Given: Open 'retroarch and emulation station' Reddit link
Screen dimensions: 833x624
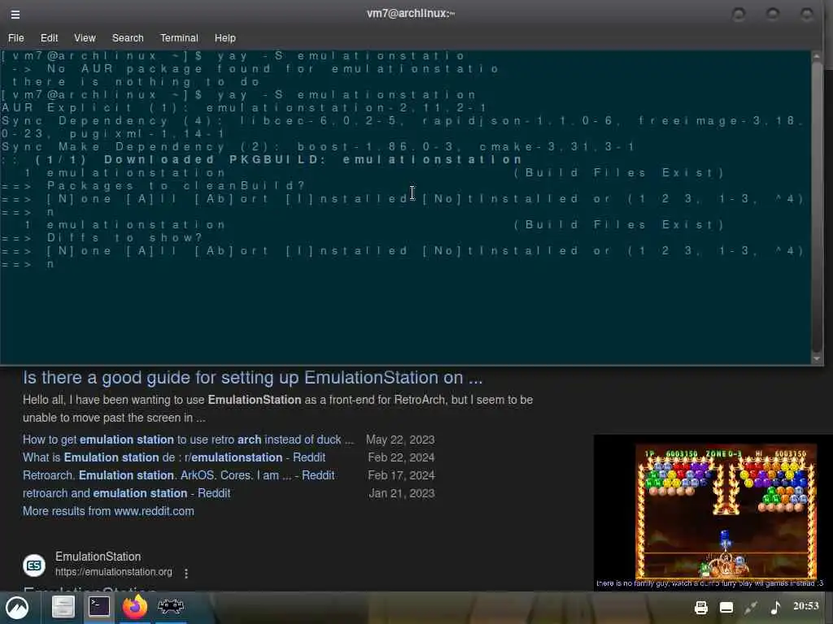Looking at the screenshot, I should pos(126,493).
